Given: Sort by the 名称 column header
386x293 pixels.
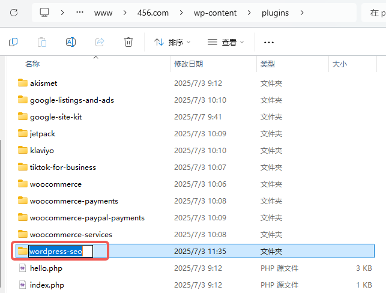Looking at the screenshot, I should 32,64.
